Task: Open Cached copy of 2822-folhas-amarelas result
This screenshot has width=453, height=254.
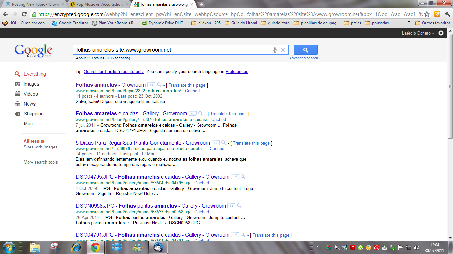Action: pyautogui.click(x=192, y=91)
